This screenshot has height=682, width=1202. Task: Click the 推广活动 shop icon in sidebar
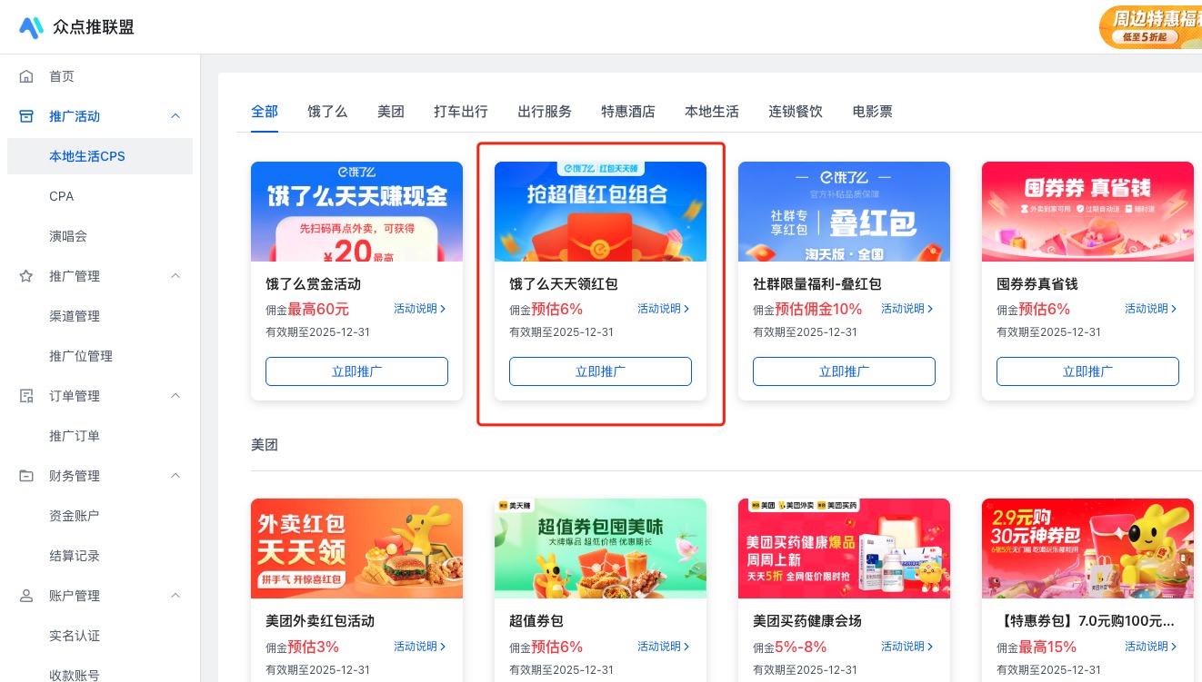coord(26,116)
